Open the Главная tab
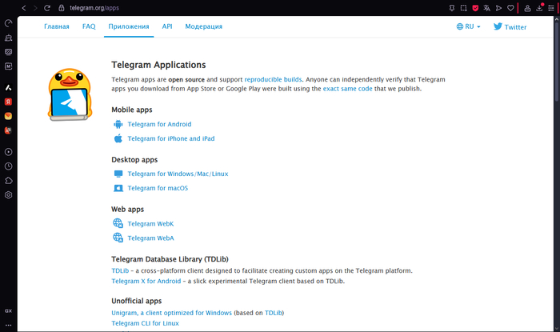560x332 pixels. pos(57,26)
